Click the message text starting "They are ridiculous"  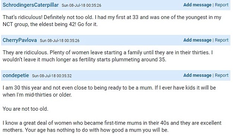(108, 56)
